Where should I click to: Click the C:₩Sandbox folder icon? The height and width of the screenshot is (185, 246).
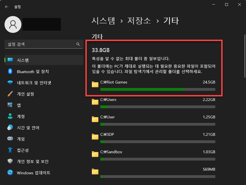click(x=95, y=154)
